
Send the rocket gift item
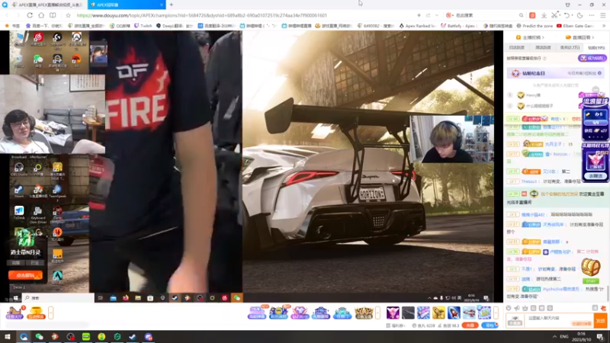(454, 313)
